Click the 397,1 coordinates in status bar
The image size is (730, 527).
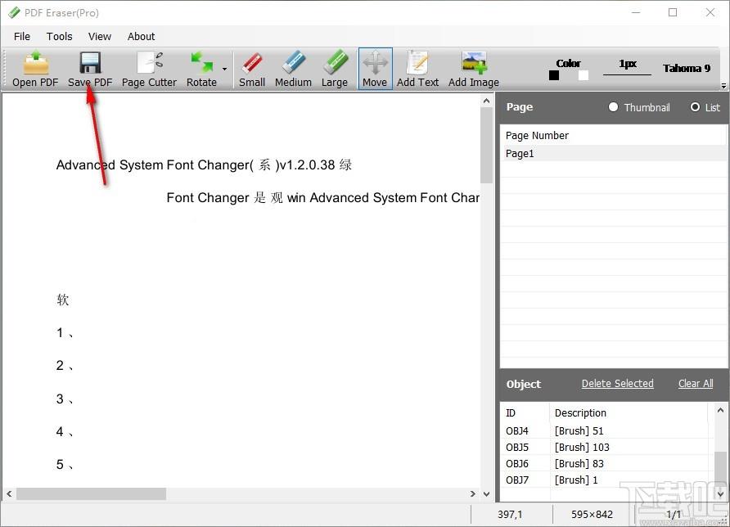pos(510,514)
